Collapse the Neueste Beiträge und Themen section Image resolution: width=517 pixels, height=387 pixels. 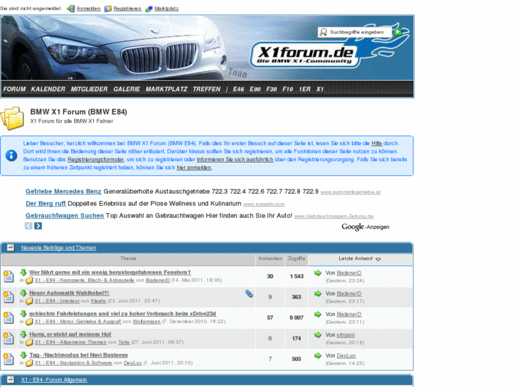[11, 247]
